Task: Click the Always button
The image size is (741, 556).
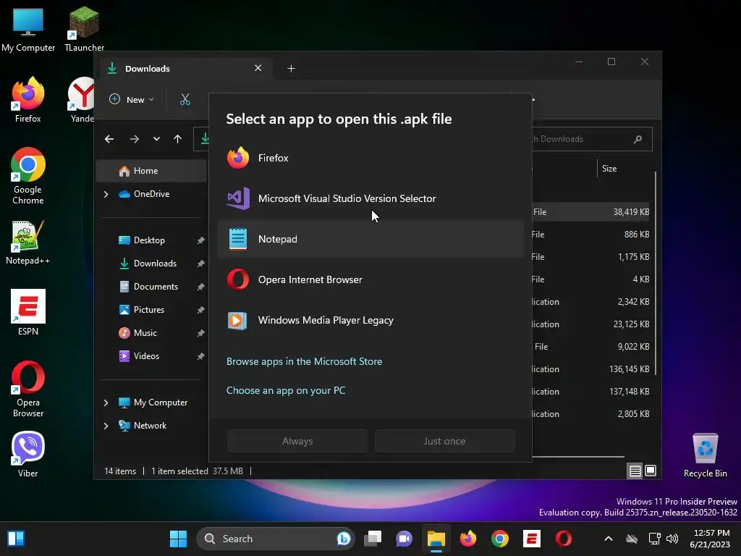Action: click(x=297, y=441)
